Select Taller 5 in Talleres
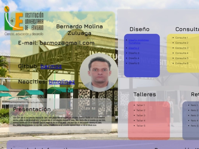The width and height of the screenshot is (199, 149). 141,126
